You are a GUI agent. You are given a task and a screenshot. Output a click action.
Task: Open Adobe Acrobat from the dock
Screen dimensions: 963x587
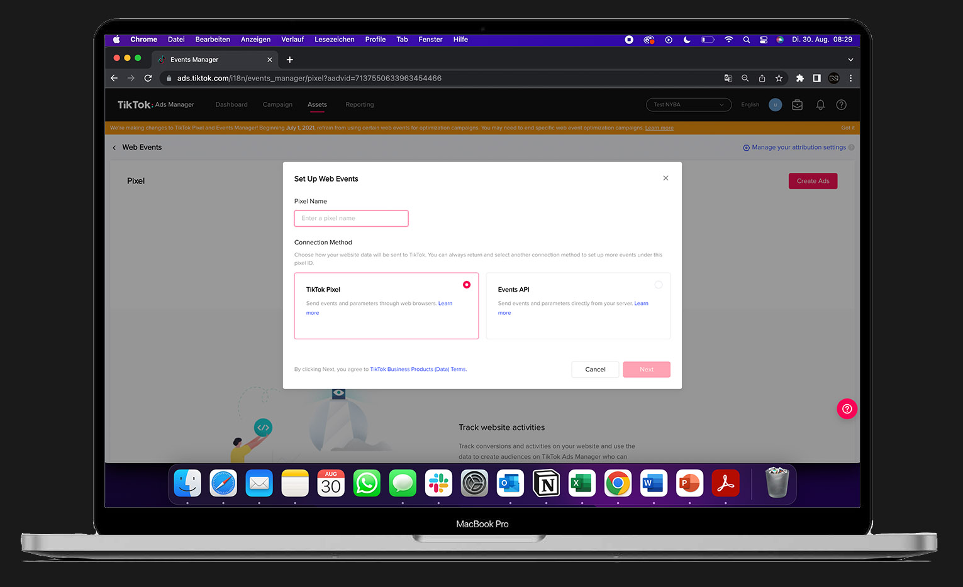pyautogui.click(x=725, y=483)
